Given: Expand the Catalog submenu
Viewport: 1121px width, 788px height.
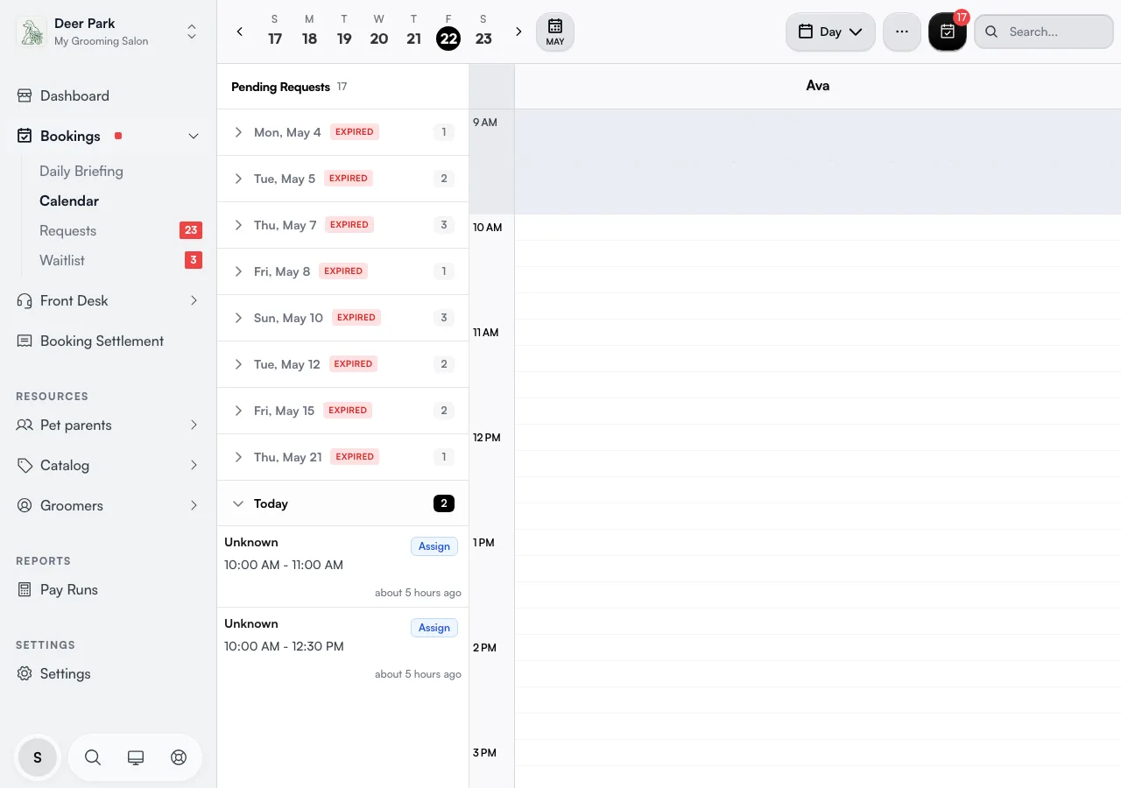Looking at the screenshot, I should (194, 465).
